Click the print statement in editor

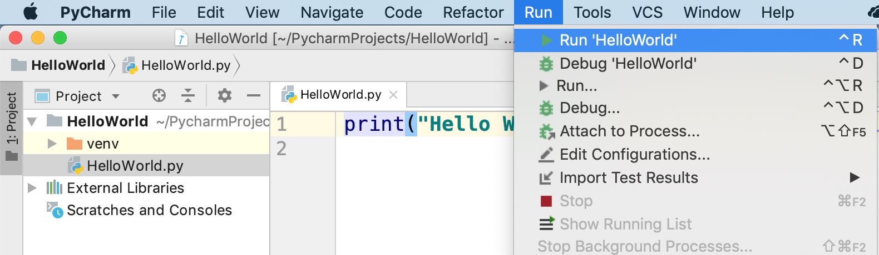[x=374, y=124]
